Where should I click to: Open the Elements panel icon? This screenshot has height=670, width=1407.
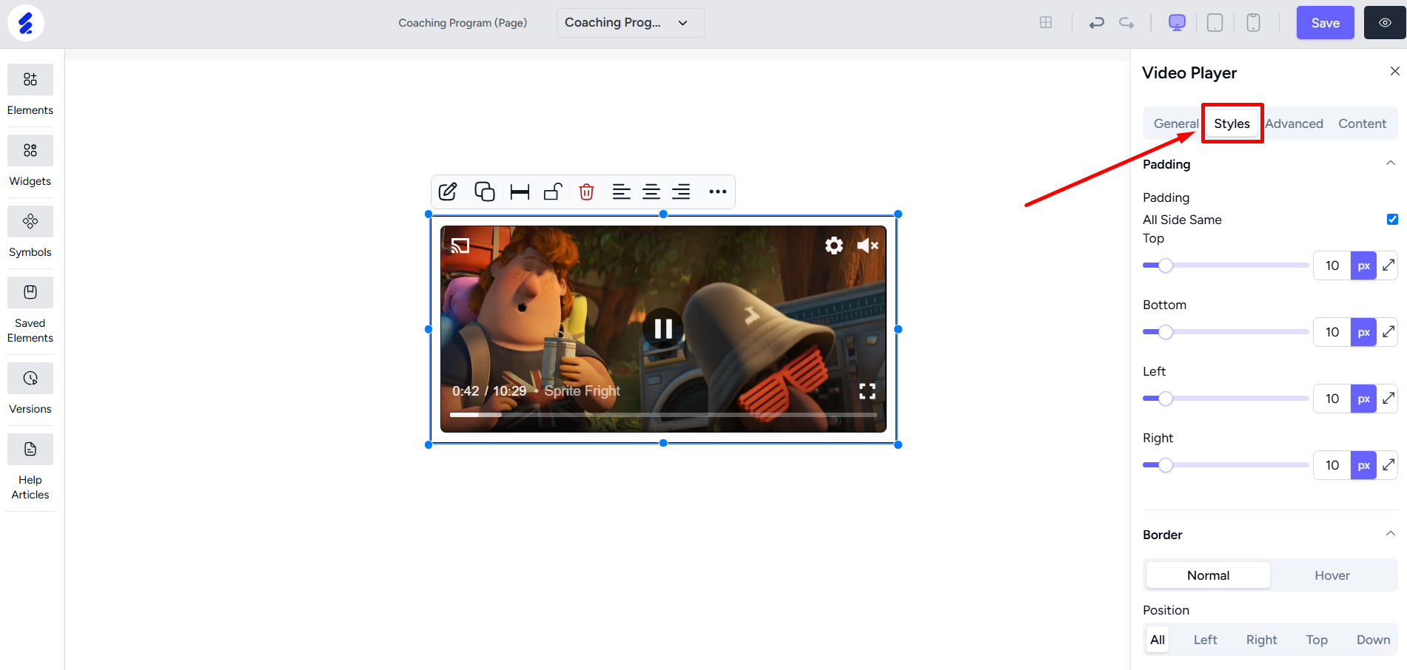coord(30,80)
